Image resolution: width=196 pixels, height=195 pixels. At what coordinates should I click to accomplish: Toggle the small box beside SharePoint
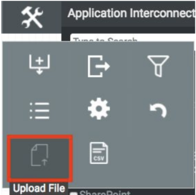tap(73, 194)
